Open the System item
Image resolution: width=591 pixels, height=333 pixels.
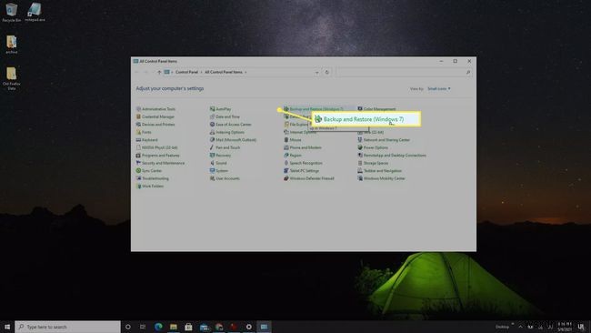coord(219,171)
